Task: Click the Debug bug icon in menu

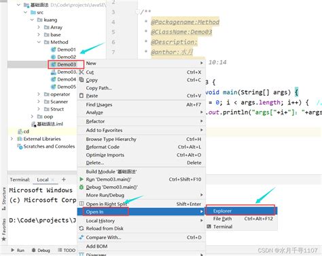Action: pyautogui.click(x=82, y=187)
